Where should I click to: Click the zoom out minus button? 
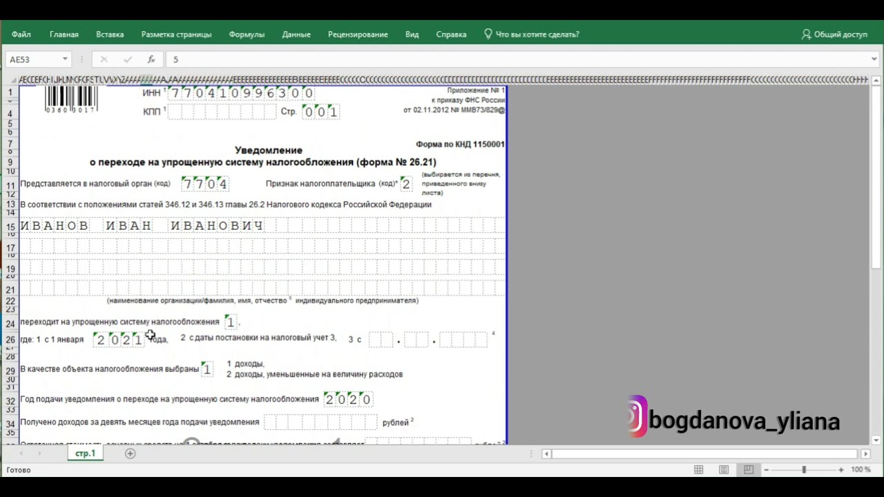click(x=766, y=469)
